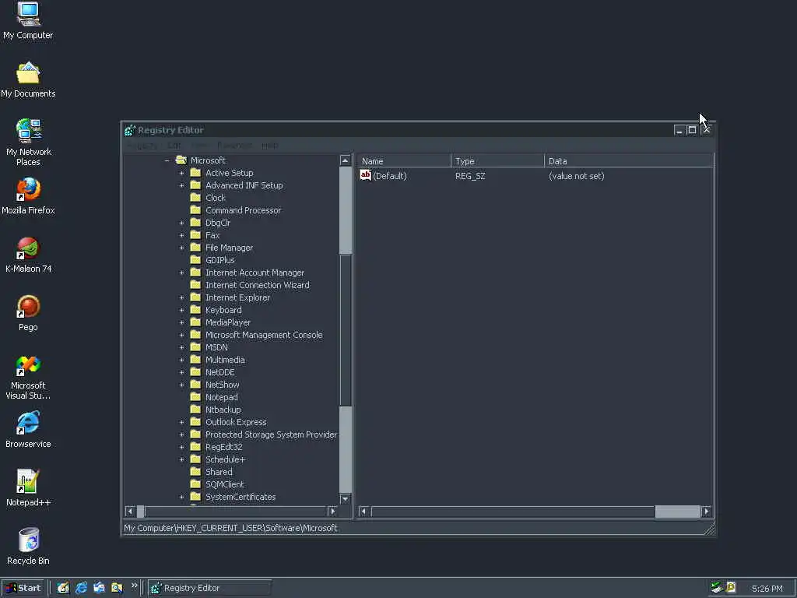Select the Recycle Bin desktop icon
This screenshot has width=797, height=598.
[x=28, y=546]
